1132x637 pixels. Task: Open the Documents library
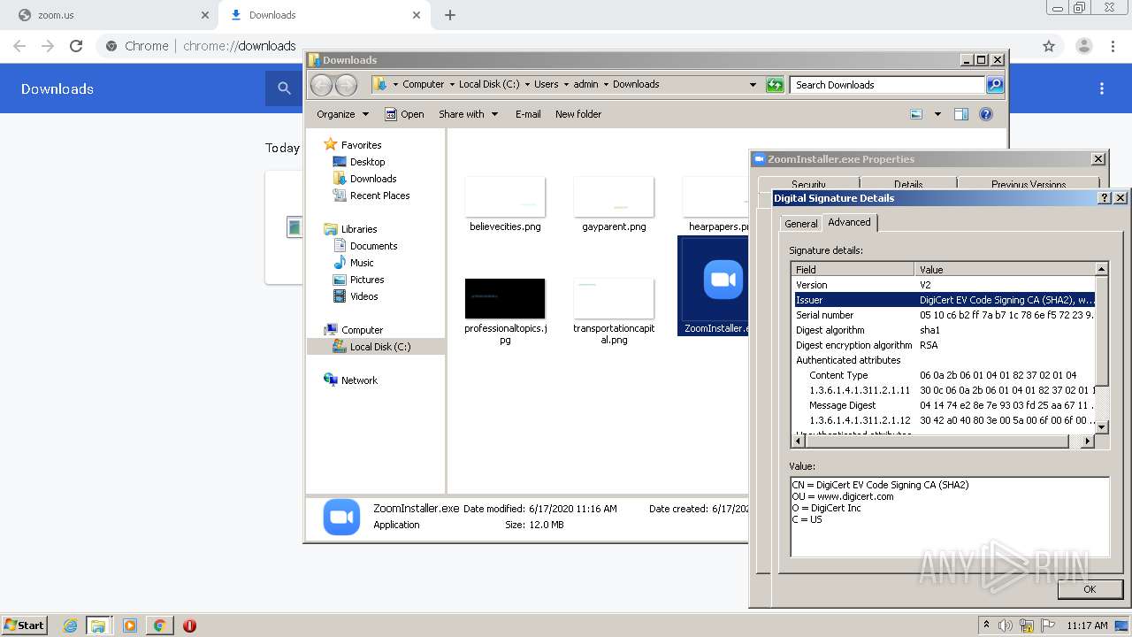tap(373, 246)
